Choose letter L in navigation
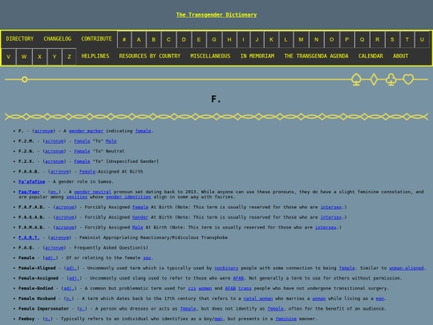The width and height of the screenshot is (433, 325). [x=285, y=39]
